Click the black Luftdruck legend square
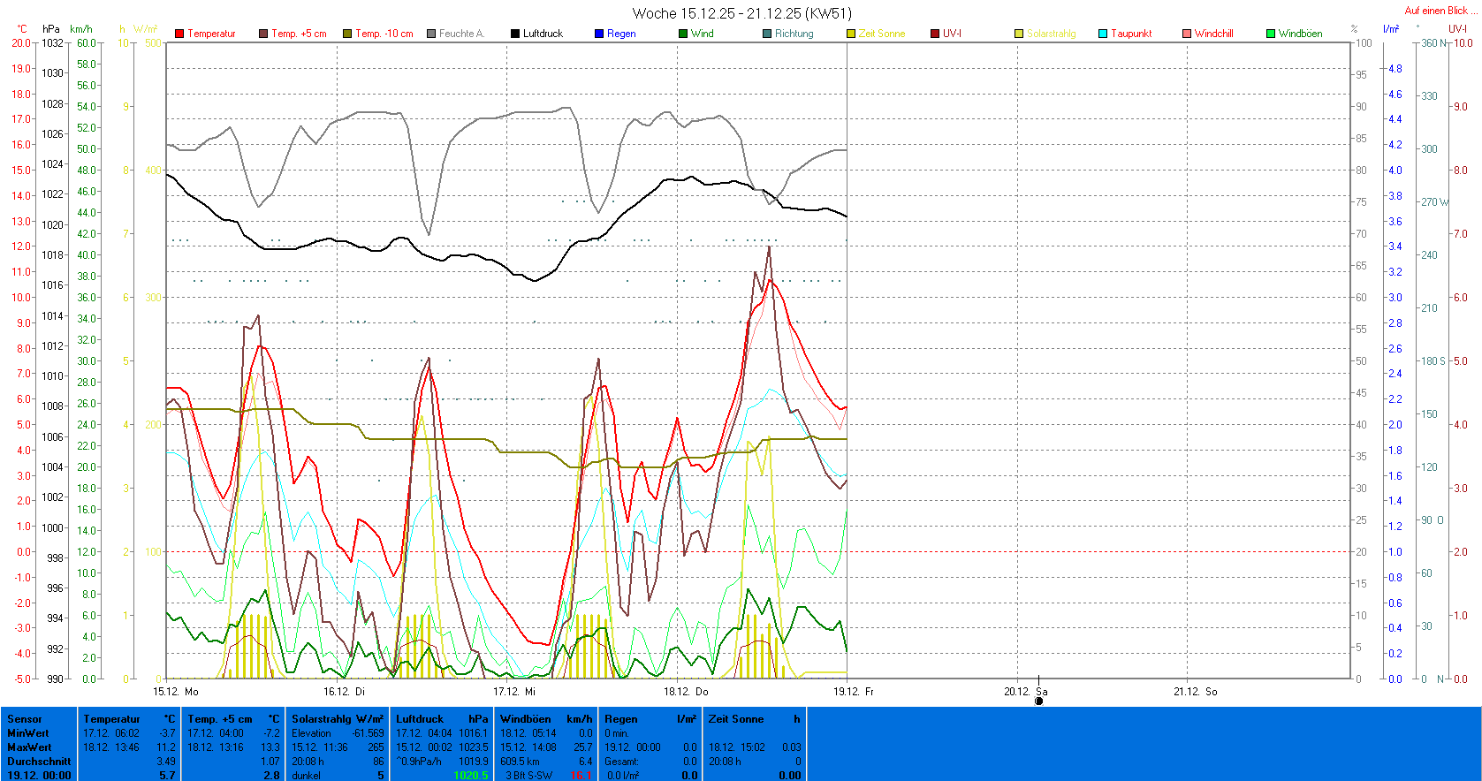 point(515,34)
